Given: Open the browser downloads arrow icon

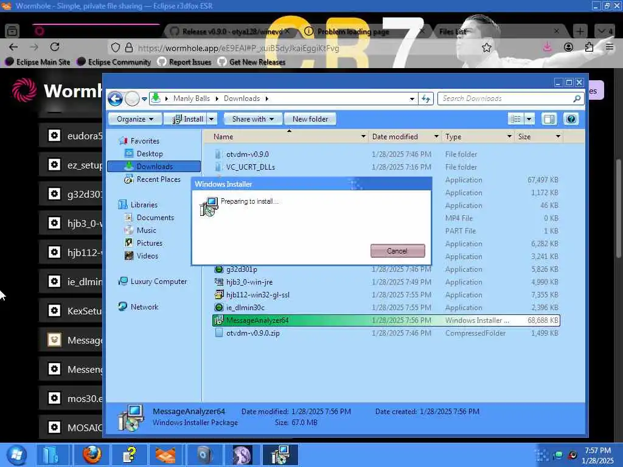Looking at the screenshot, I should [x=547, y=47].
